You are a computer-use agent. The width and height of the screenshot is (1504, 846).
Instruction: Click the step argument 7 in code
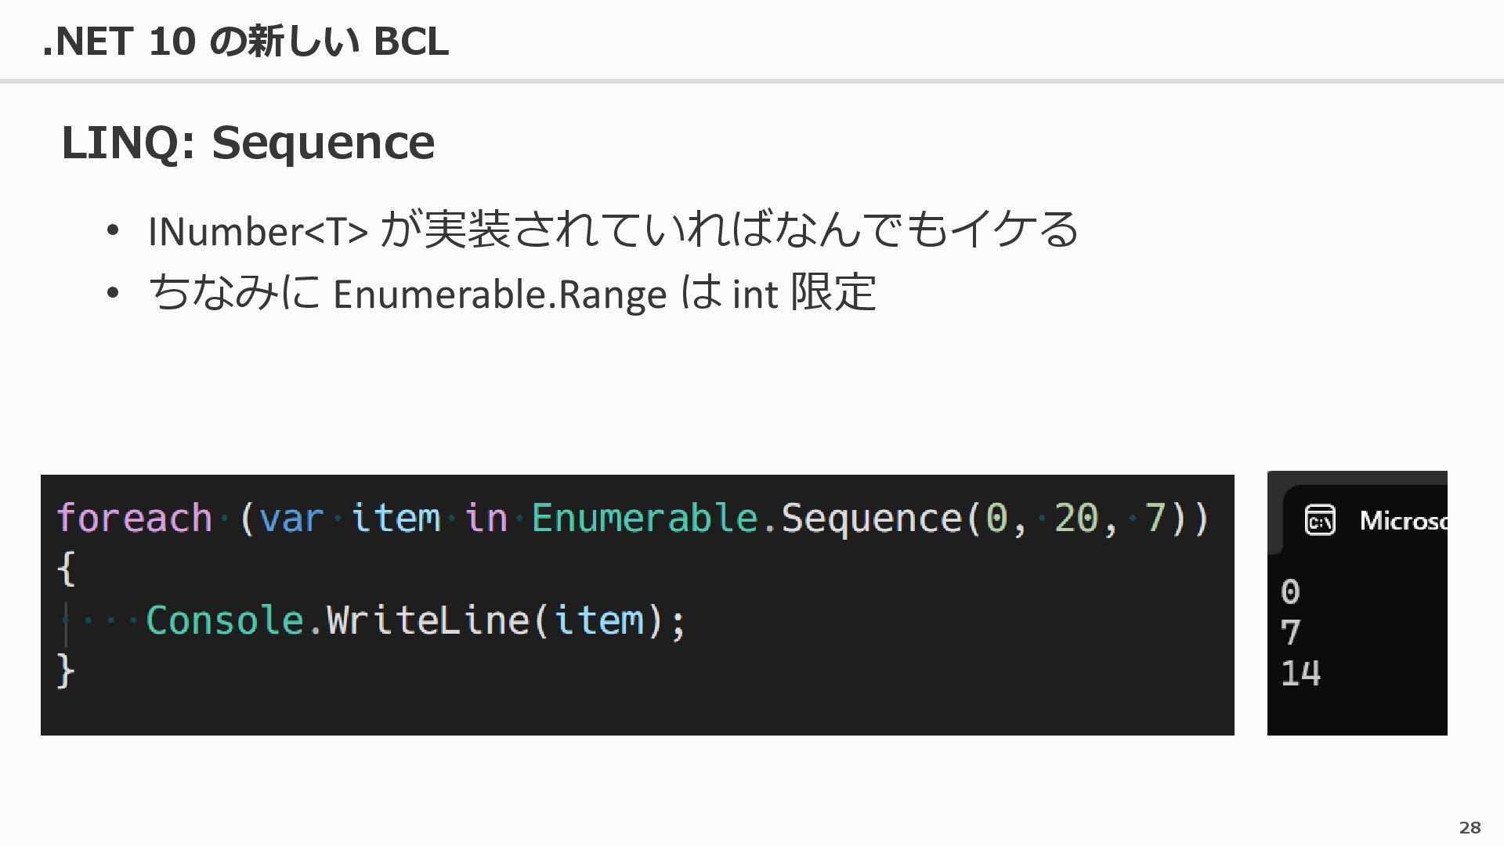coord(1155,518)
